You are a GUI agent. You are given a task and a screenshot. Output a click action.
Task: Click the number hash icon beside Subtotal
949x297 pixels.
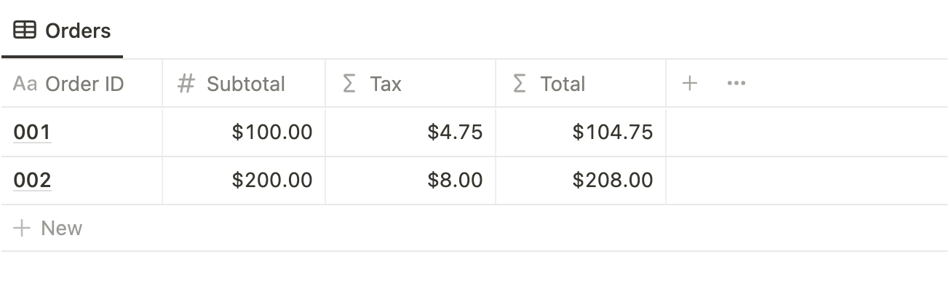coord(186,84)
